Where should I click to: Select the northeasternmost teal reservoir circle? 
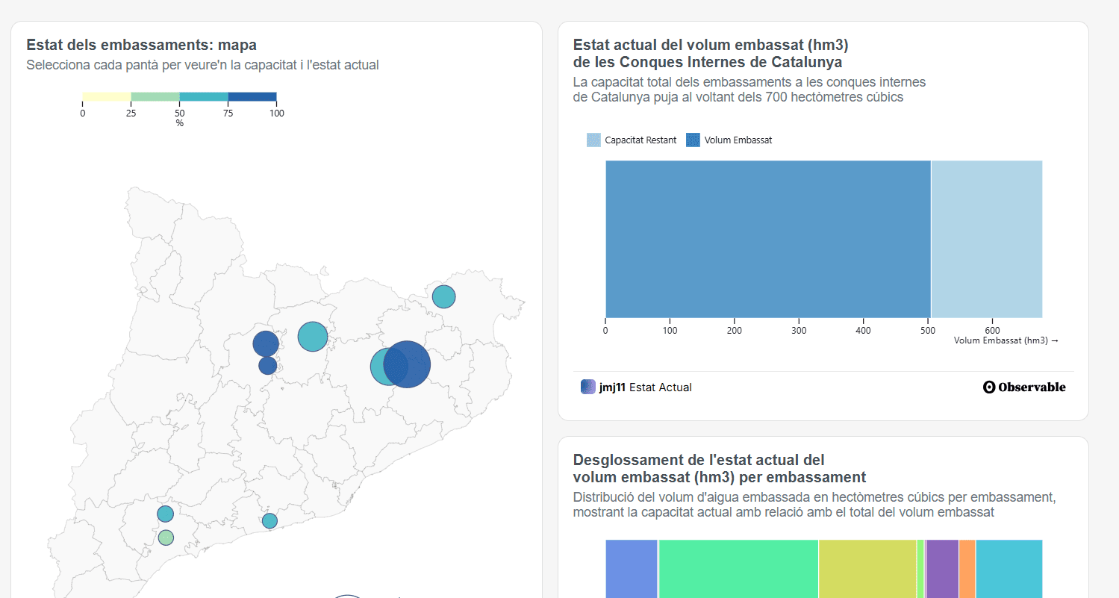pos(443,296)
